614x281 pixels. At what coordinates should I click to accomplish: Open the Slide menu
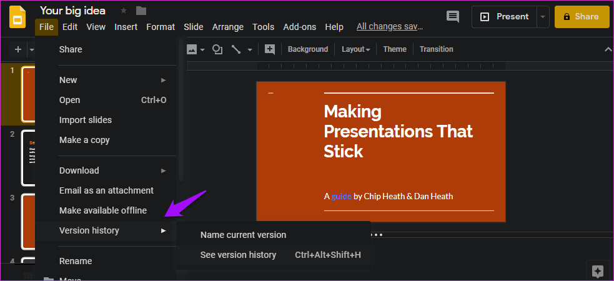point(194,27)
